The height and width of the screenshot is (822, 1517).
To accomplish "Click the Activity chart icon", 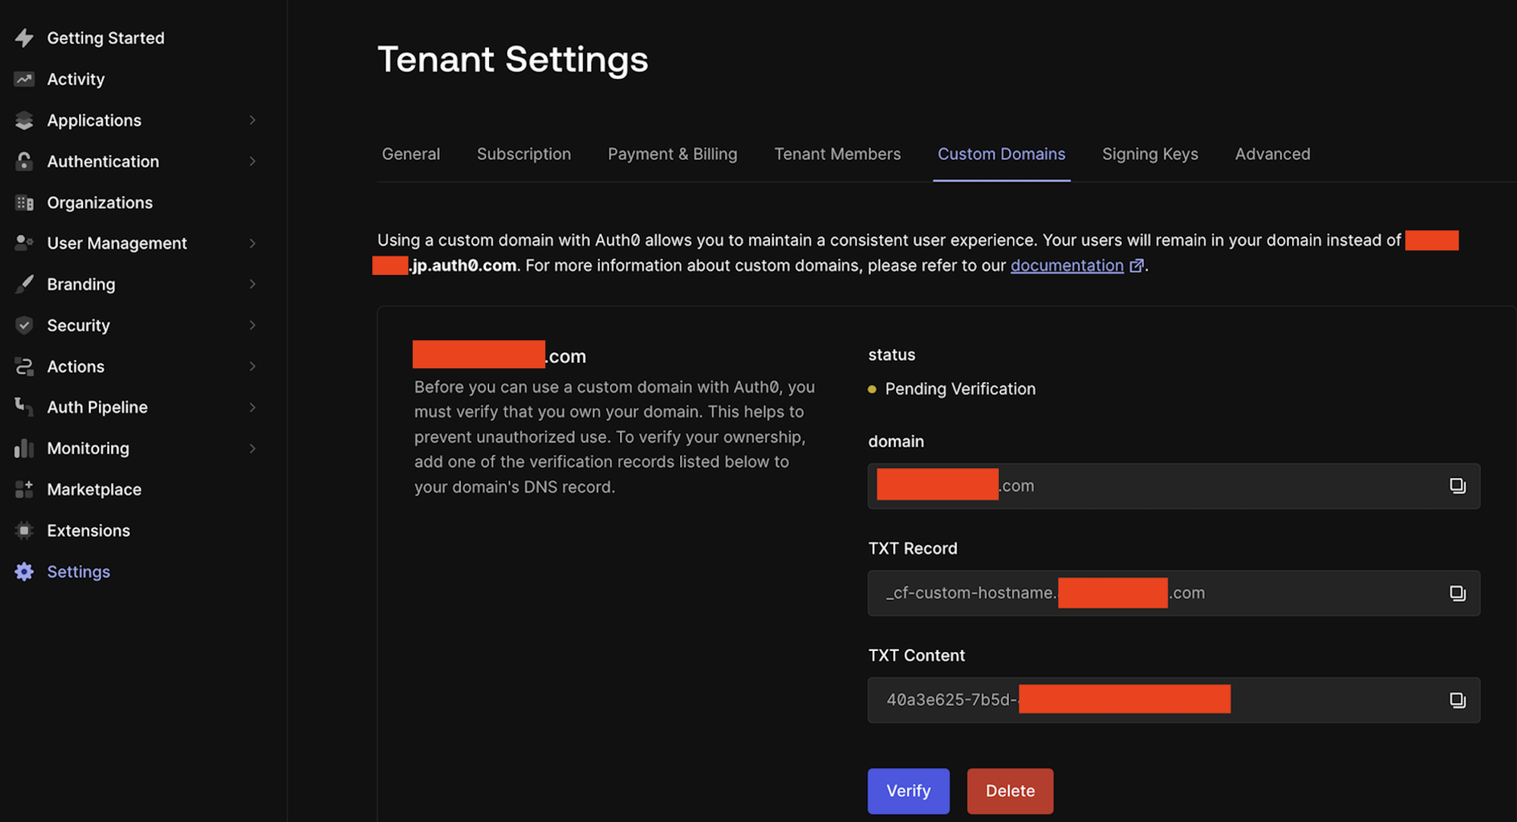I will point(24,79).
